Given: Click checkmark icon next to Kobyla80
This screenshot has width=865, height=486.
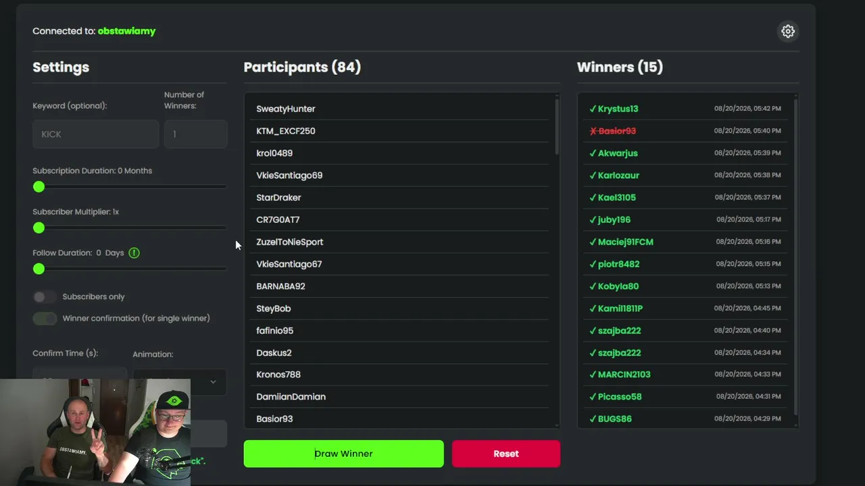Looking at the screenshot, I should 593,286.
